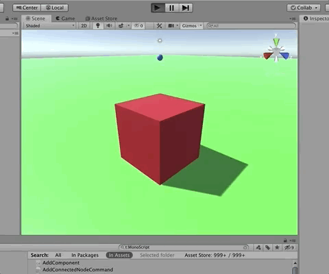Select the directional light sun icon
Viewport: 329px width, 274px height.
[160, 40]
